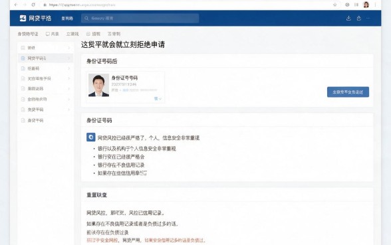Click into the header search field
The image size is (391, 245).
[x=140, y=18]
